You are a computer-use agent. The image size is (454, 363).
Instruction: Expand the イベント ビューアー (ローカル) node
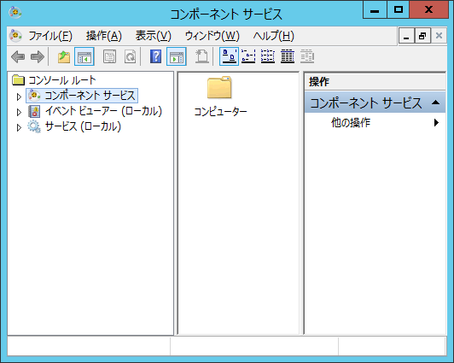pos(19,112)
